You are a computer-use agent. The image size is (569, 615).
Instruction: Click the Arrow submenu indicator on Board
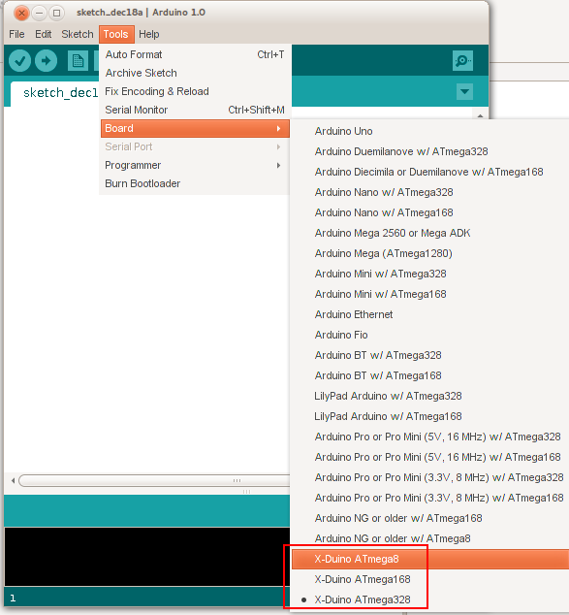click(x=278, y=129)
